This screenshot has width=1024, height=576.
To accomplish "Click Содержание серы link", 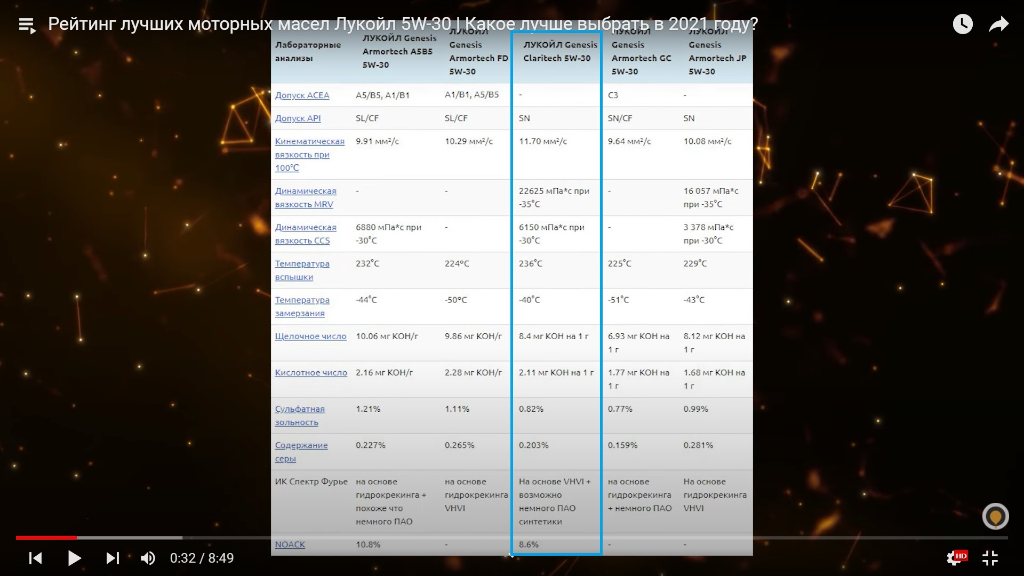I will 301,452.
